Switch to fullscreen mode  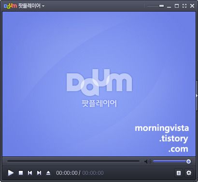(x=184, y=6)
